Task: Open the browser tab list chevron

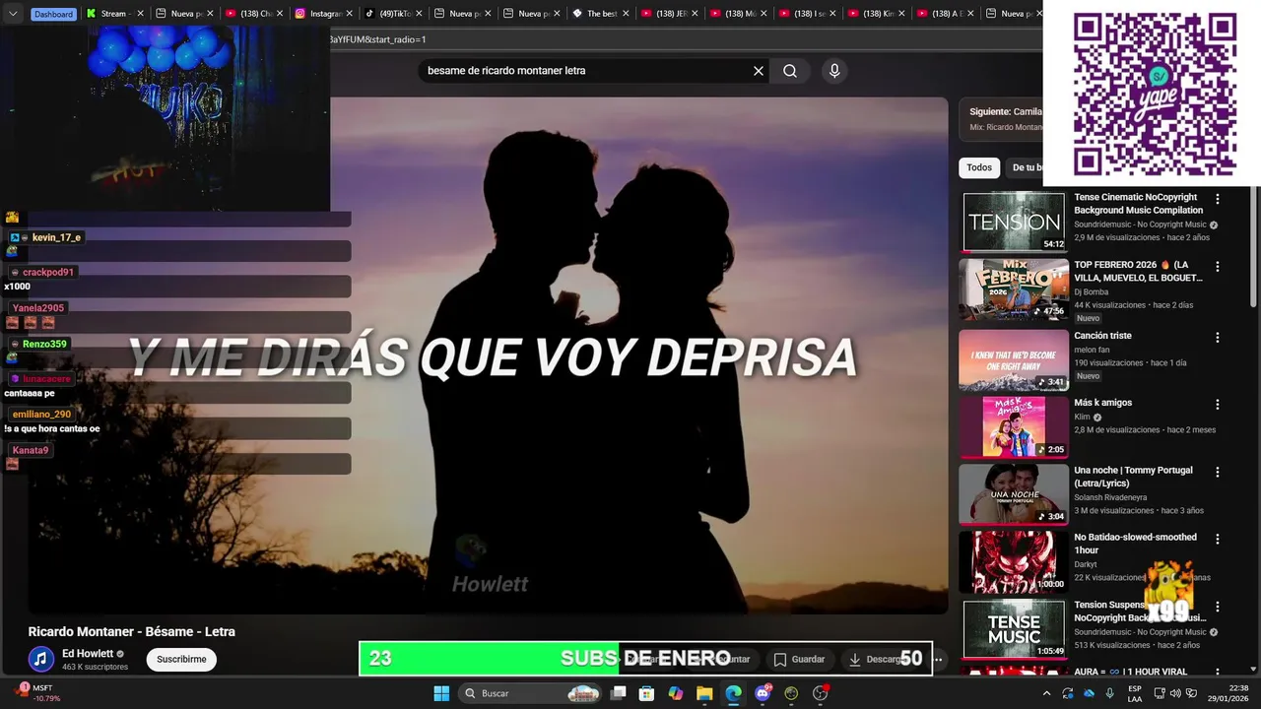Action: pyautogui.click(x=13, y=14)
